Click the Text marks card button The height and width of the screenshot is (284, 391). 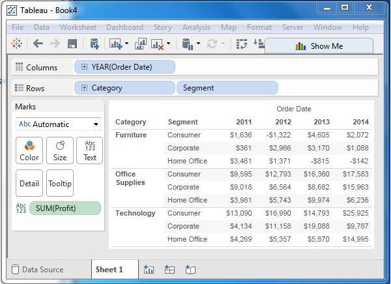click(x=90, y=150)
